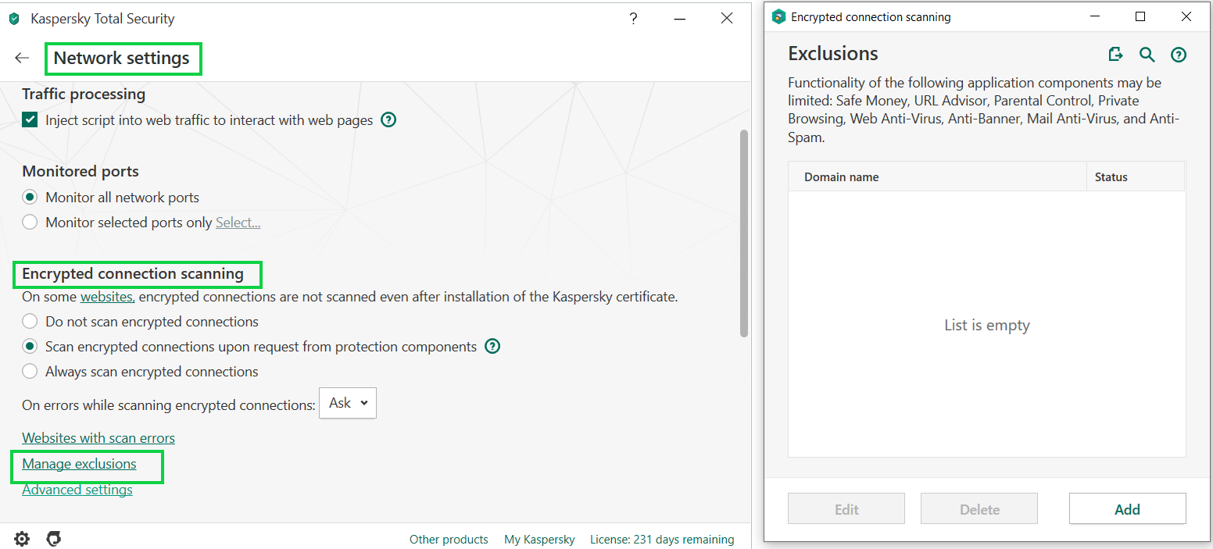1213x549 pixels.
Task: Click the Status column header
Action: coord(1111,177)
